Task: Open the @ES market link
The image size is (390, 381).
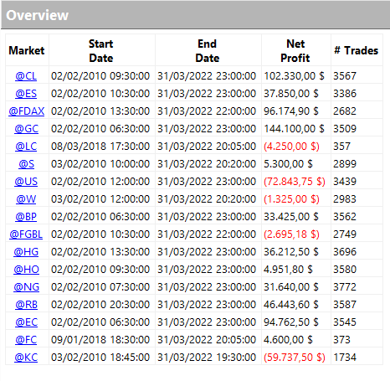Action: point(26,94)
